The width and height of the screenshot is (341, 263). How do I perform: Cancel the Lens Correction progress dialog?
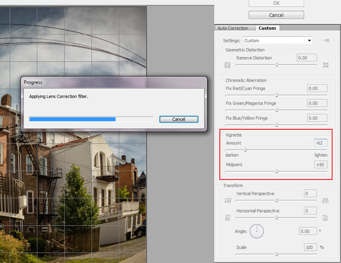pos(179,119)
